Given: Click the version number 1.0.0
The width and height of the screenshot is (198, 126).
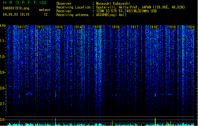Looking at the screenshot, I should coord(43,3).
